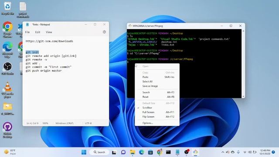Image resolution: width=279 pixels, height=157 pixels.
Task: Click the 'Ln 4, Col 9' status bar entry
Action: pos(32,123)
